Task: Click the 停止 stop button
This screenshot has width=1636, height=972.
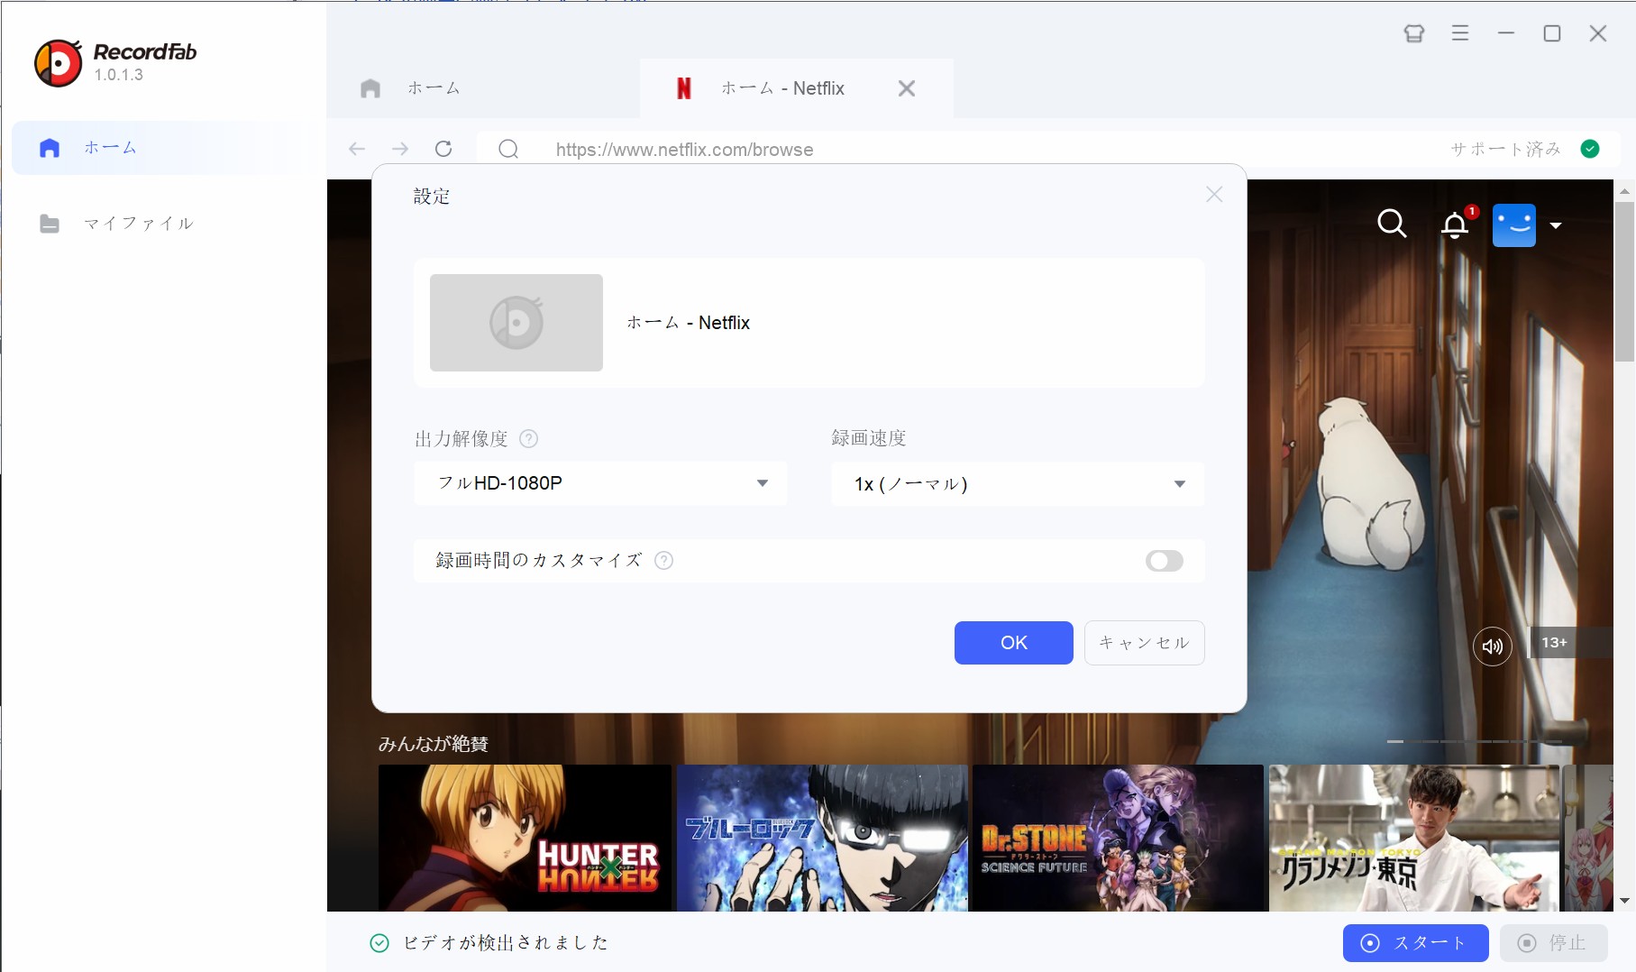Action: (x=1554, y=943)
